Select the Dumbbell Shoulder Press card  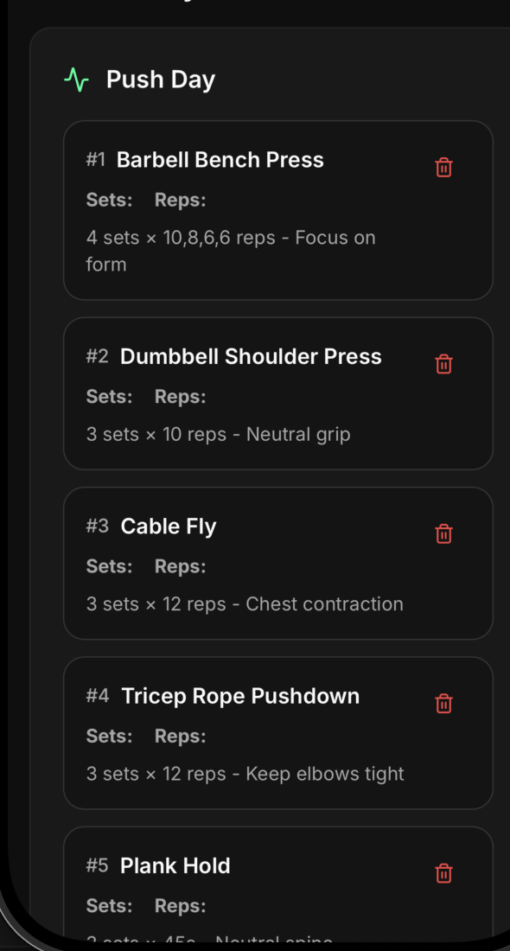(x=259, y=393)
